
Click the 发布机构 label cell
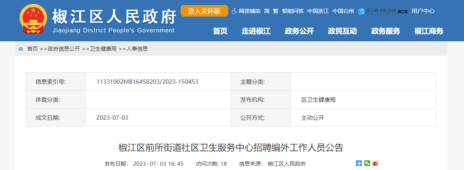[x=261, y=100]
